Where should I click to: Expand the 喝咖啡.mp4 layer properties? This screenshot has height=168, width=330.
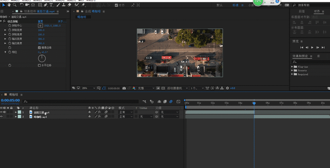point(16,117)
